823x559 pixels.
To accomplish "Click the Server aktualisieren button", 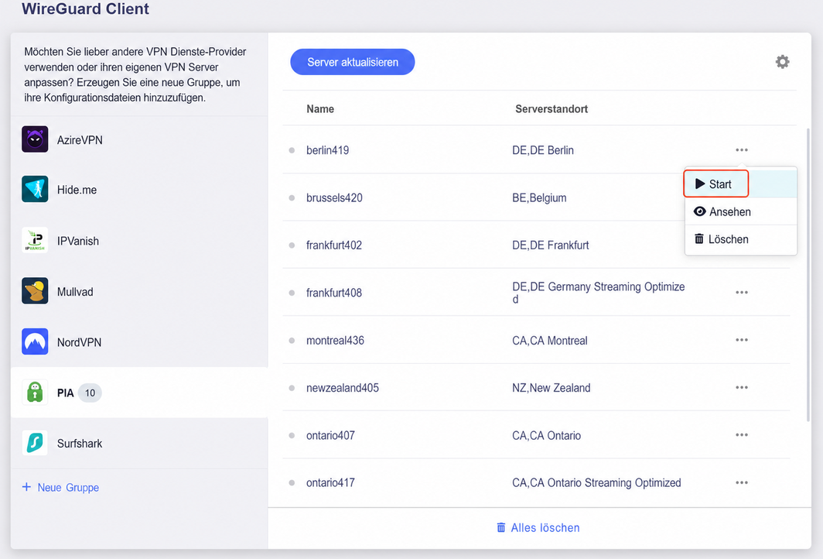I will point(353,62).
